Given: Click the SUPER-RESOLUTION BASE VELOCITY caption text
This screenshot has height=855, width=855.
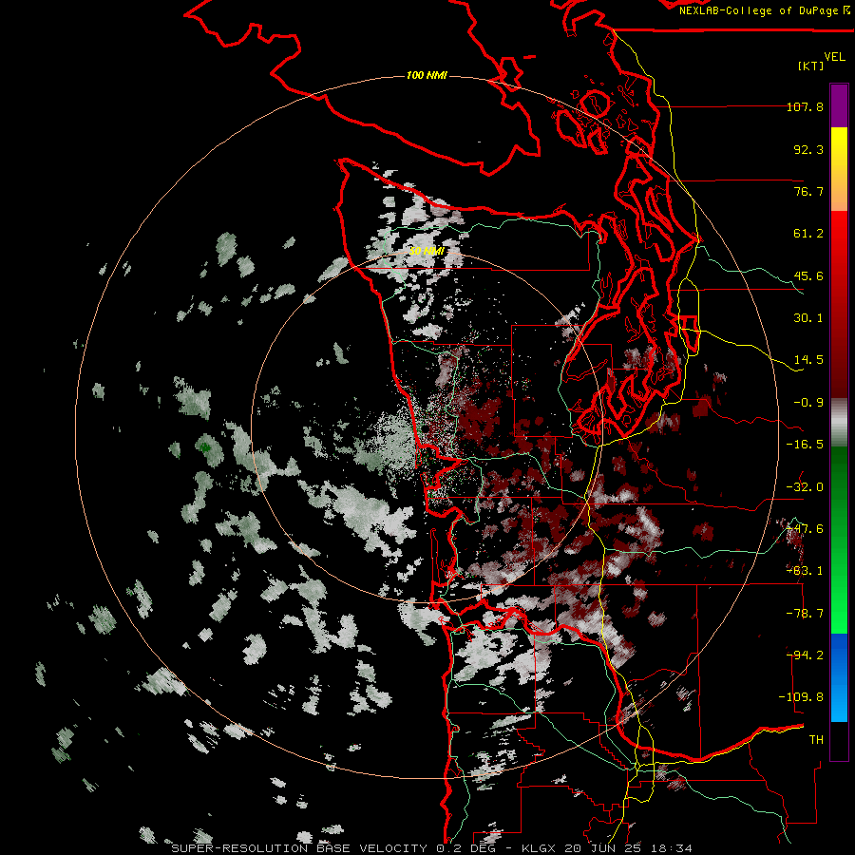Looking at the screenshot, I should [x=299, y=848].
